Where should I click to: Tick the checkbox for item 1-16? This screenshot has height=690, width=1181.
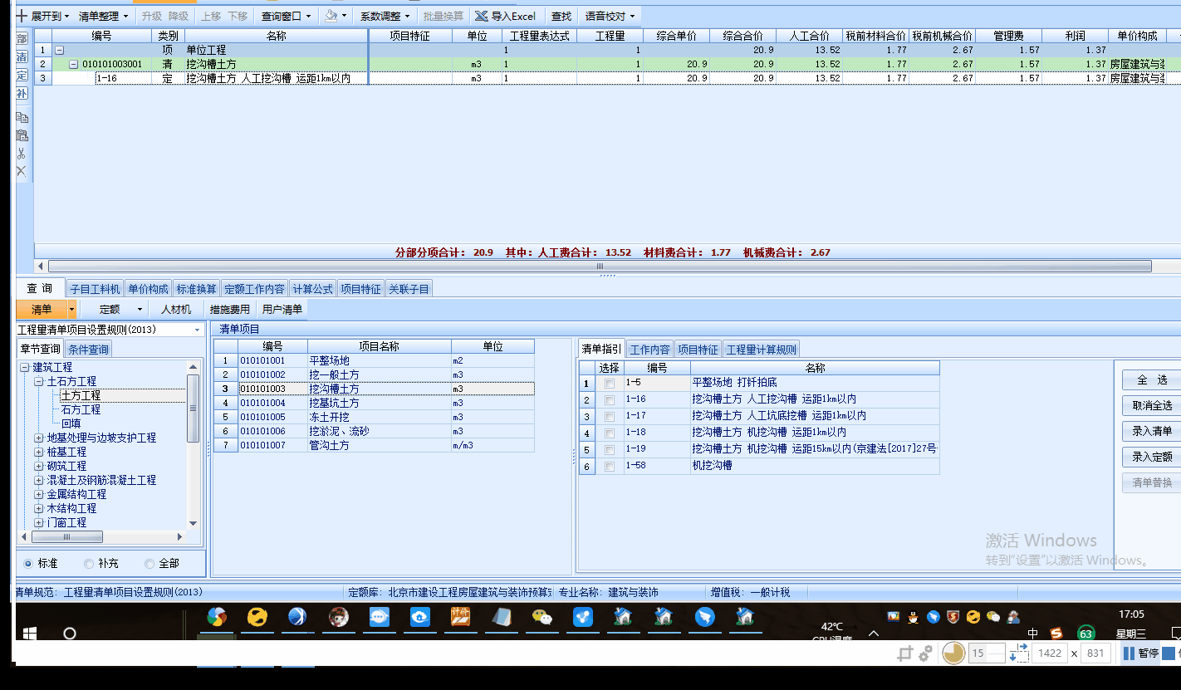(610, 400)
